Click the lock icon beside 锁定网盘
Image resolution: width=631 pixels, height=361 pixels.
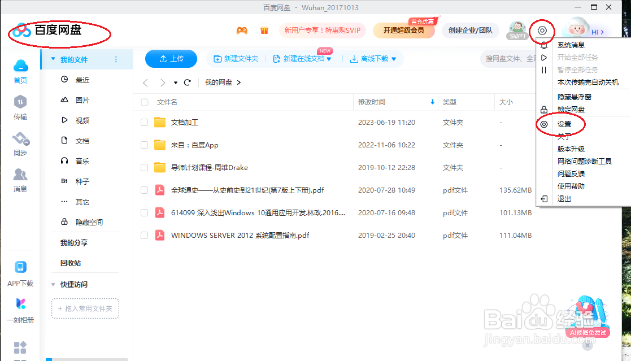click(x=544, y=110)
